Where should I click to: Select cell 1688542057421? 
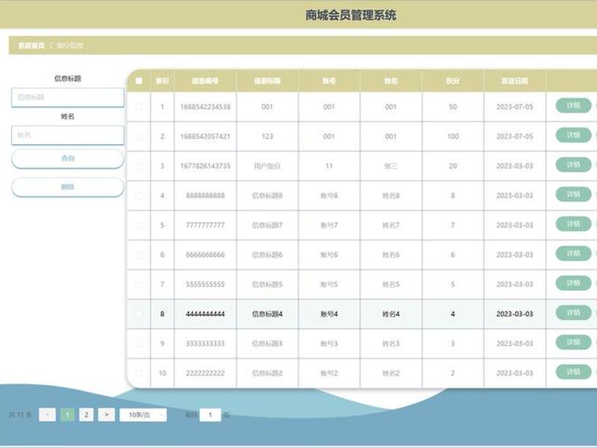pos(205,137)
